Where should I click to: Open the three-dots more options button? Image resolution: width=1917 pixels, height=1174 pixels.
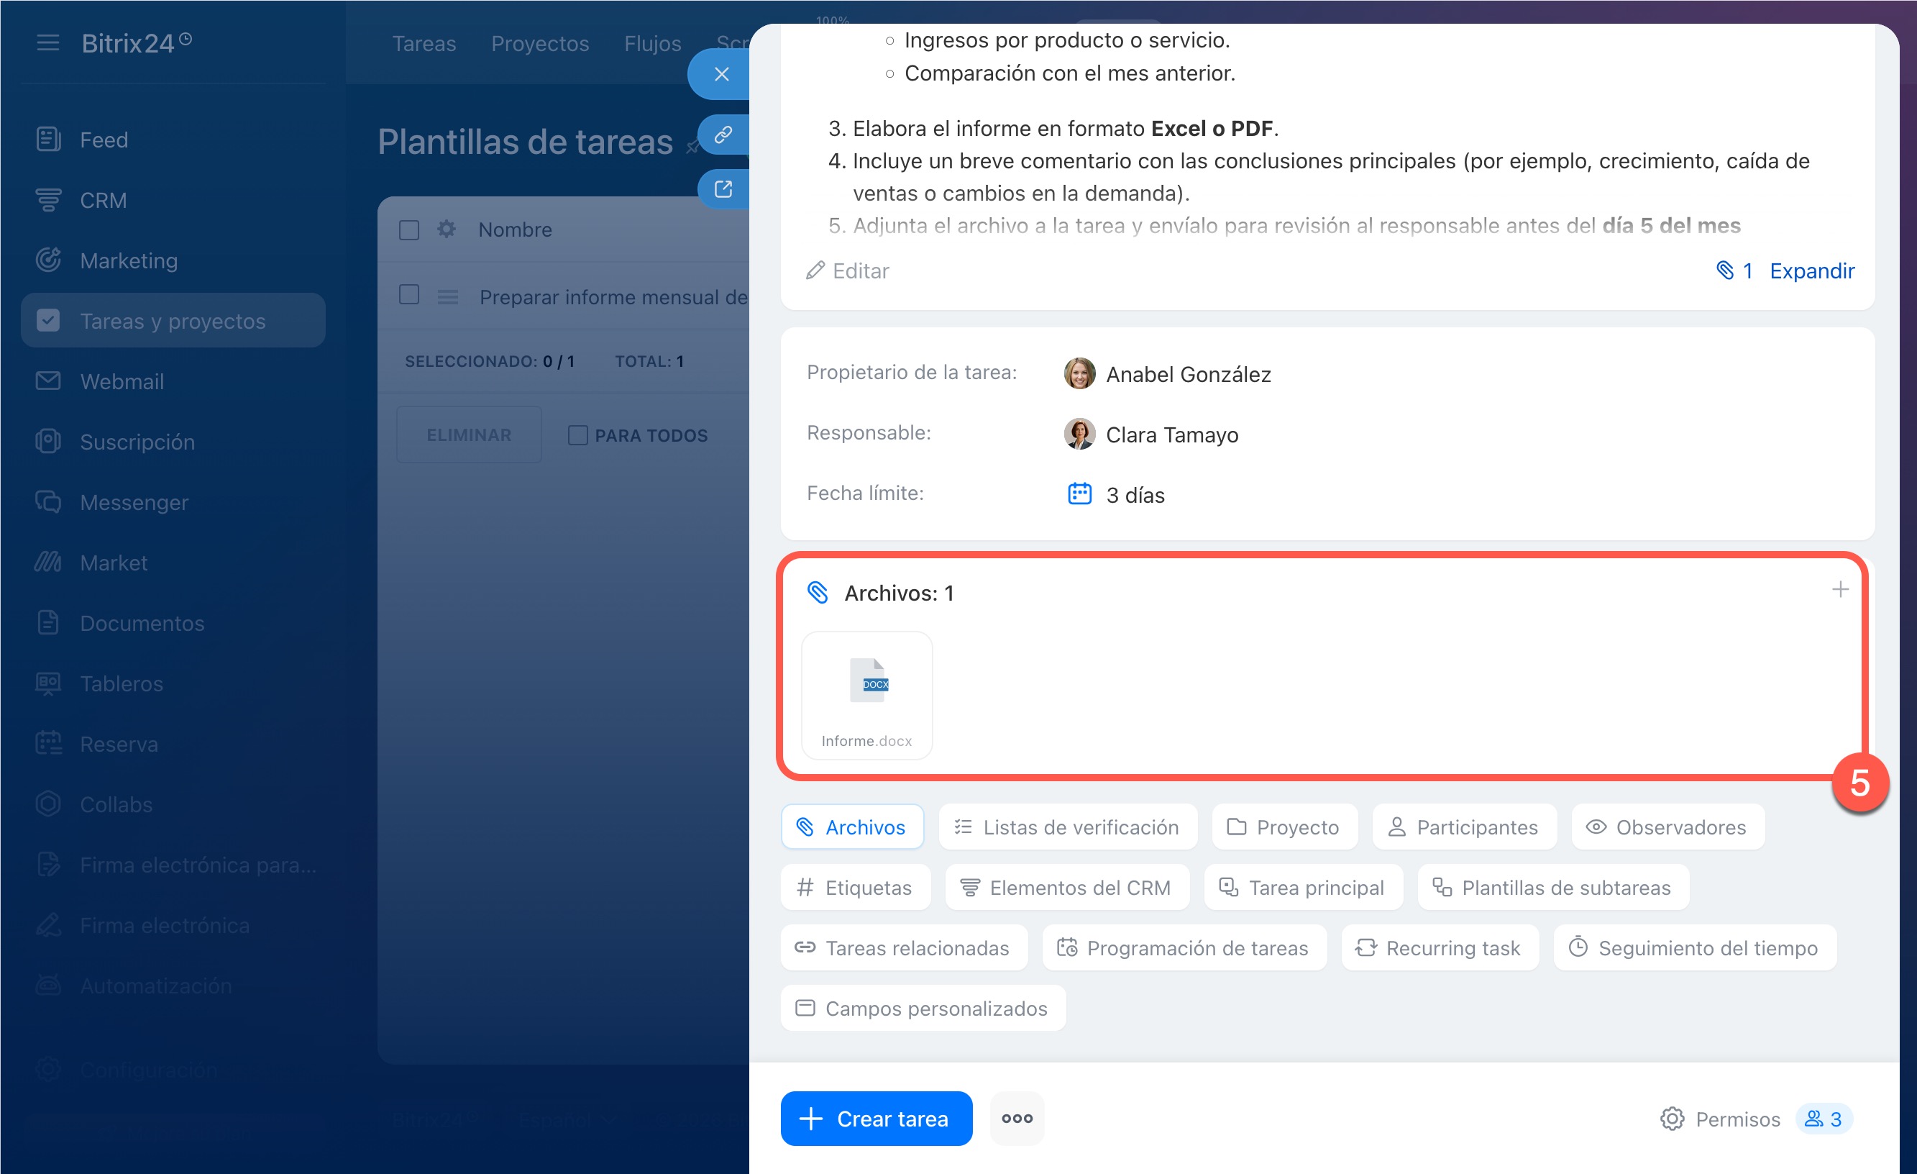[x=1017, y=1119]
